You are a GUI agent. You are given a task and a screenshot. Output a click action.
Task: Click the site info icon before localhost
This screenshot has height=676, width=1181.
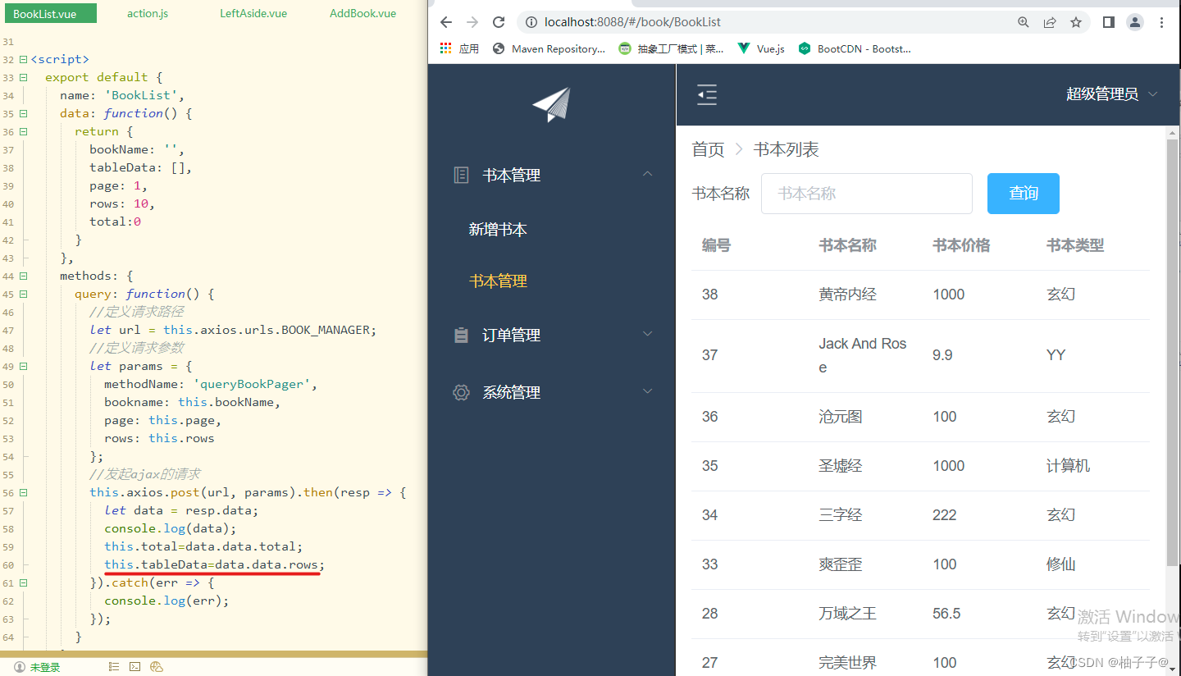[531, 22]
